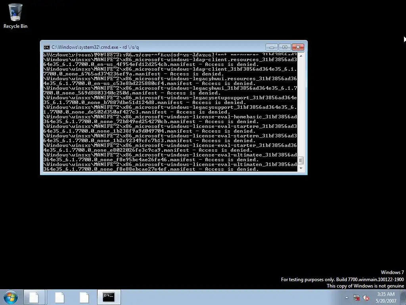406x305 pixels.
Task: Click the muted volume tray icon
Action: click(366, 298)
